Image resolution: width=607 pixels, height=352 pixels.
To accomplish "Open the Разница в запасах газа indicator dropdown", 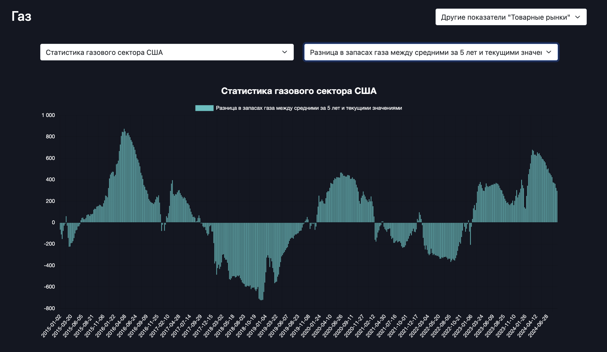I will (431, 52).
